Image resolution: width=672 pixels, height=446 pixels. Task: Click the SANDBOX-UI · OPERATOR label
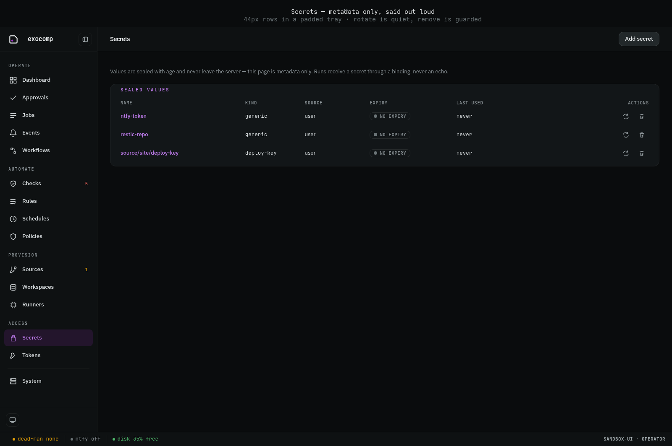[x=634, y=439]
